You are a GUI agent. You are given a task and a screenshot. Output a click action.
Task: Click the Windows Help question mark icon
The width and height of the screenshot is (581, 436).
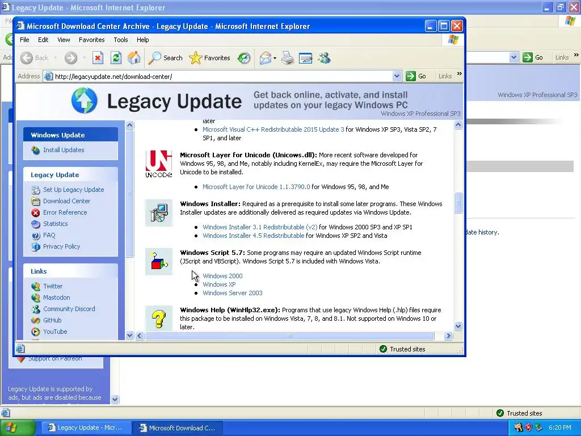pyautogui.click(x=159, y=318)
